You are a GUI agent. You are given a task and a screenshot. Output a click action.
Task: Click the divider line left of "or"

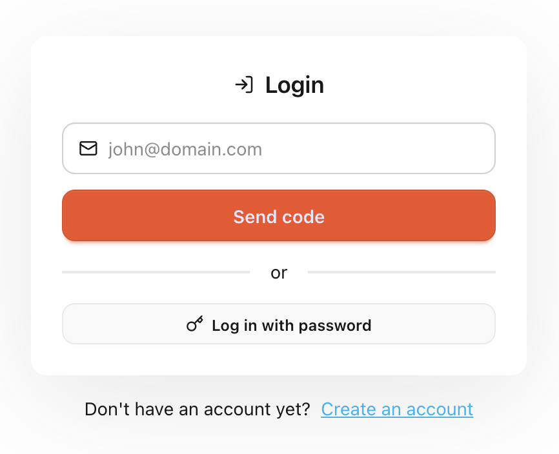coord(155,272)
